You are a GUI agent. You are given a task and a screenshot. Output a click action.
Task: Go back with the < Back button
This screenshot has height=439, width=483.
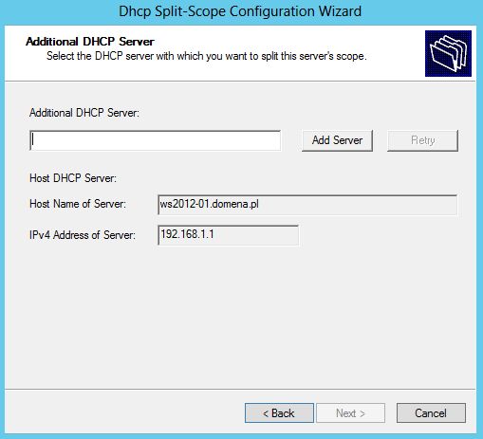pyautogui.click(x=279, y=412)
